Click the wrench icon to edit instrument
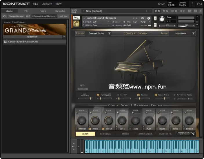 coord(76,18)
